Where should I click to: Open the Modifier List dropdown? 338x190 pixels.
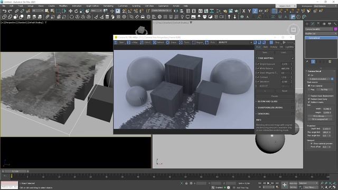point(321,34)
